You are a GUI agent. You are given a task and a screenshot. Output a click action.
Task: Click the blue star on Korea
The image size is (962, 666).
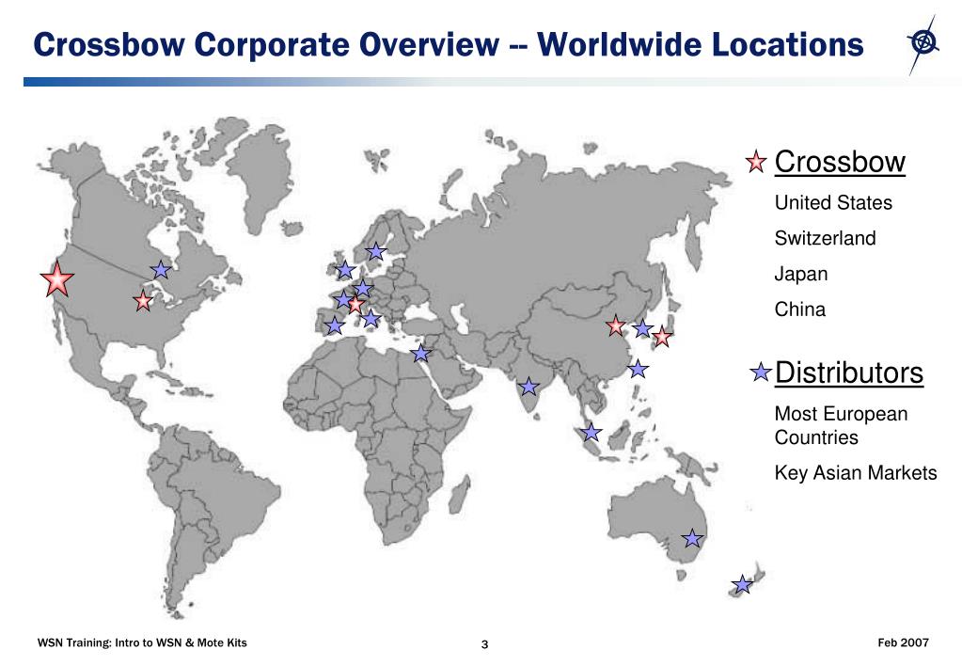tap(642, 328)
